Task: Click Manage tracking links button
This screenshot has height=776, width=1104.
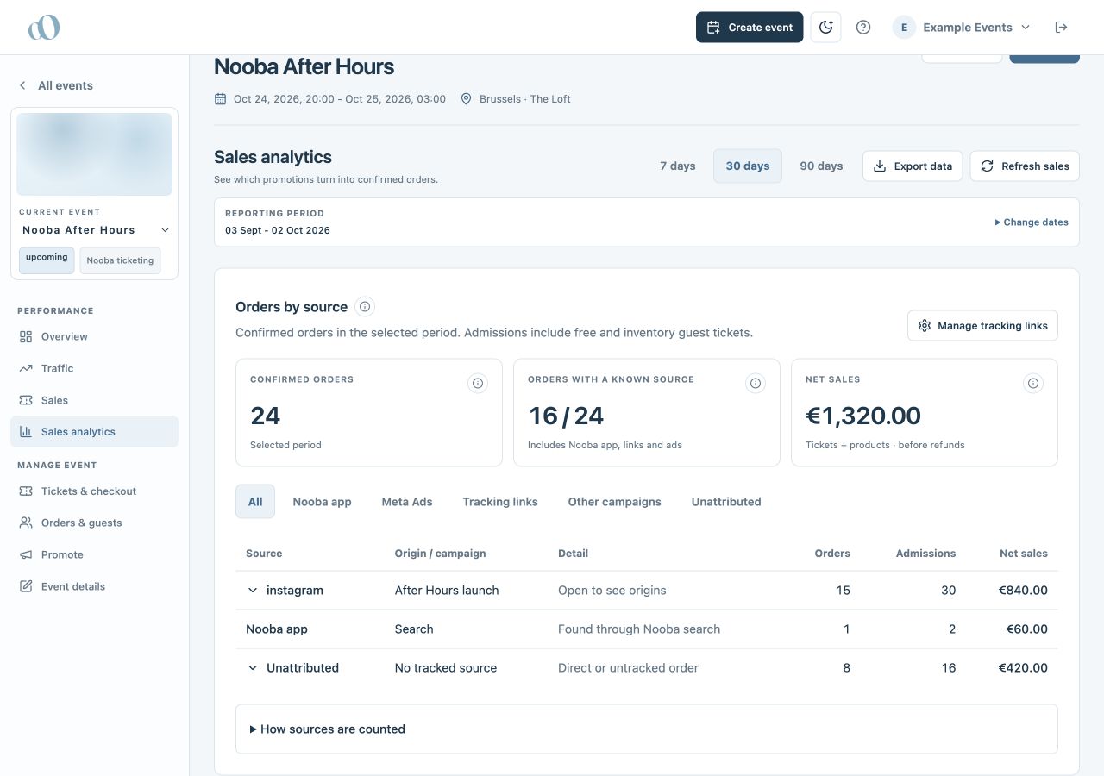Action: (x=982, y=326)
